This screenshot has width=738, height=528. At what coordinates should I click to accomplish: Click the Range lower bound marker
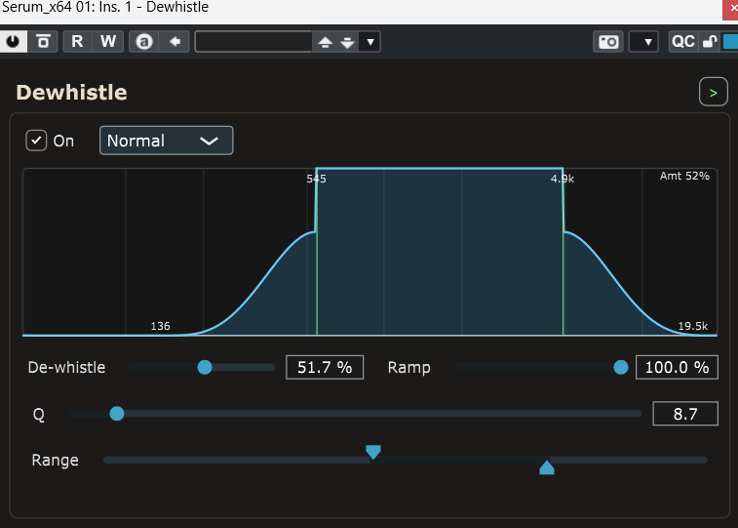tap(373, 452)
